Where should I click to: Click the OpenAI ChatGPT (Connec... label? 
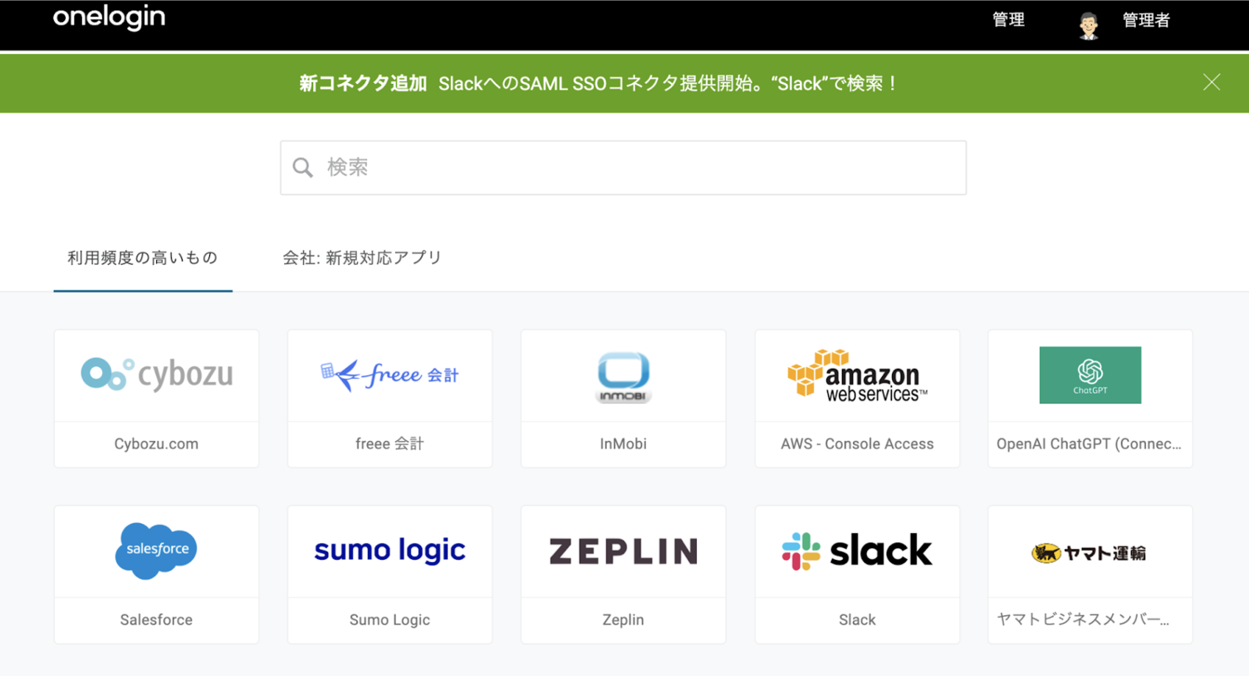pyautogui.click(x=1089, y=444)
